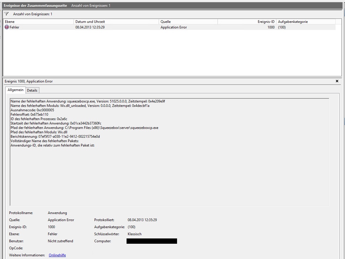Click the Klassisch keyword value
The width and height of the screenshot is (345, 259).
(x=134, y=234)
